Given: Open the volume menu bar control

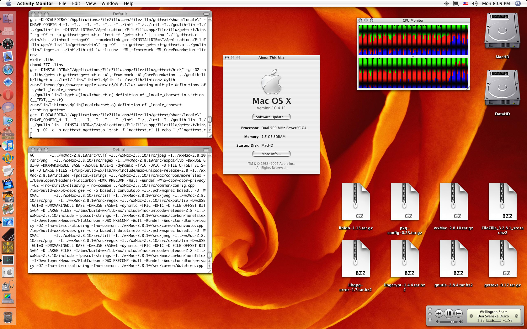Looking at the screenshot, I should point(475,3).
